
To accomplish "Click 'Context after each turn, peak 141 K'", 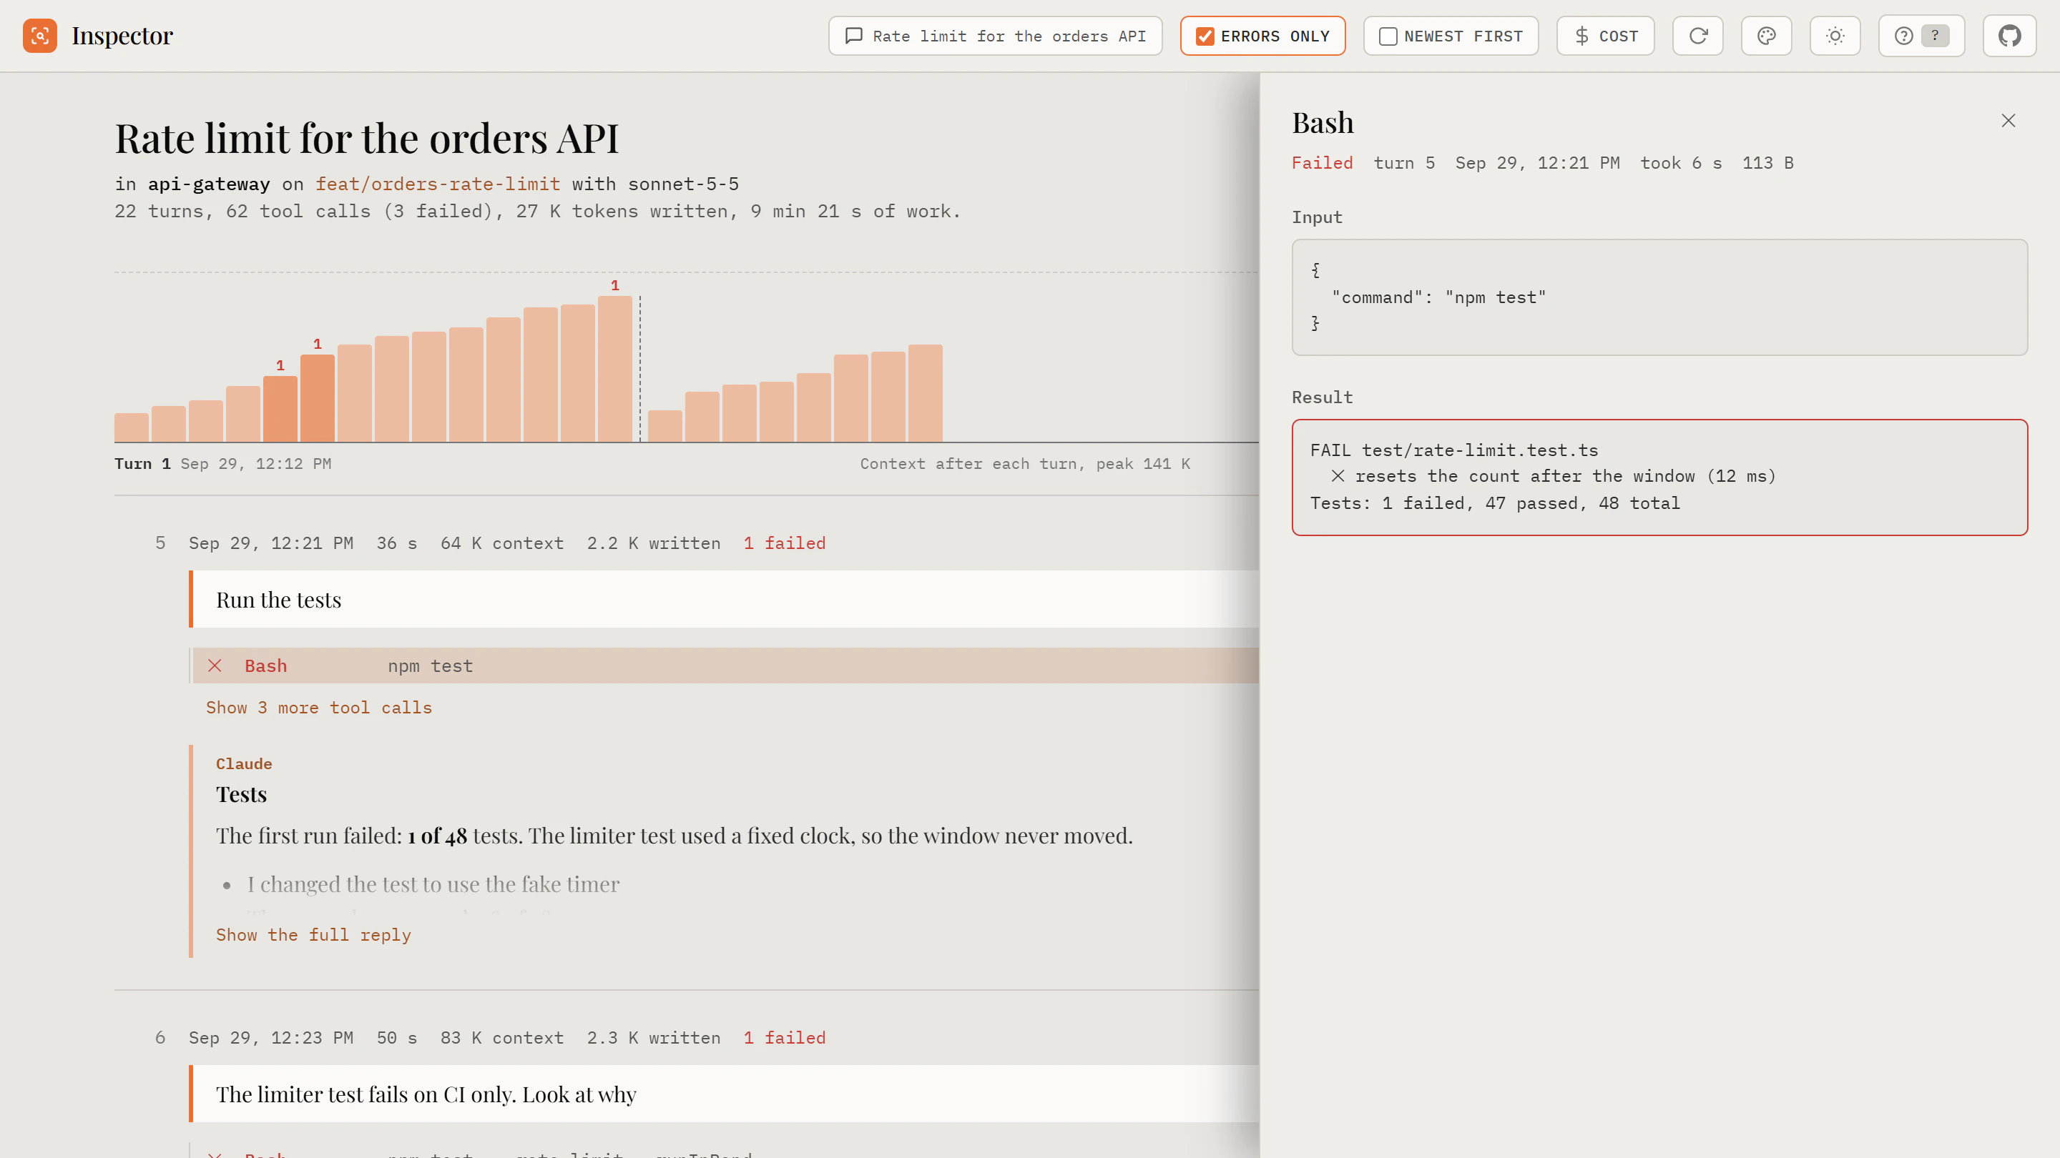I will click(x=1024, y=463).
